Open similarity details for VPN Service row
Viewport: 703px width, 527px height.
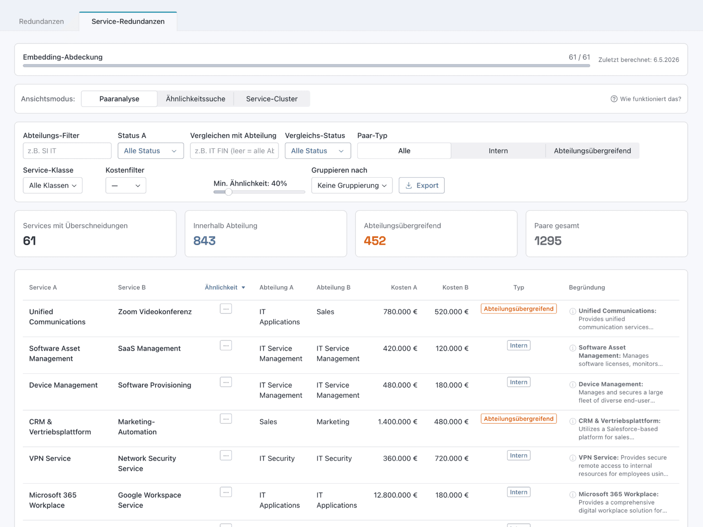tap(226, 456)
